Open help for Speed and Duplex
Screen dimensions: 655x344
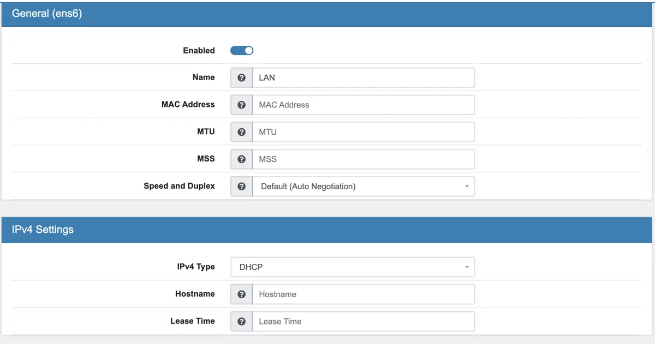point(241,186)
